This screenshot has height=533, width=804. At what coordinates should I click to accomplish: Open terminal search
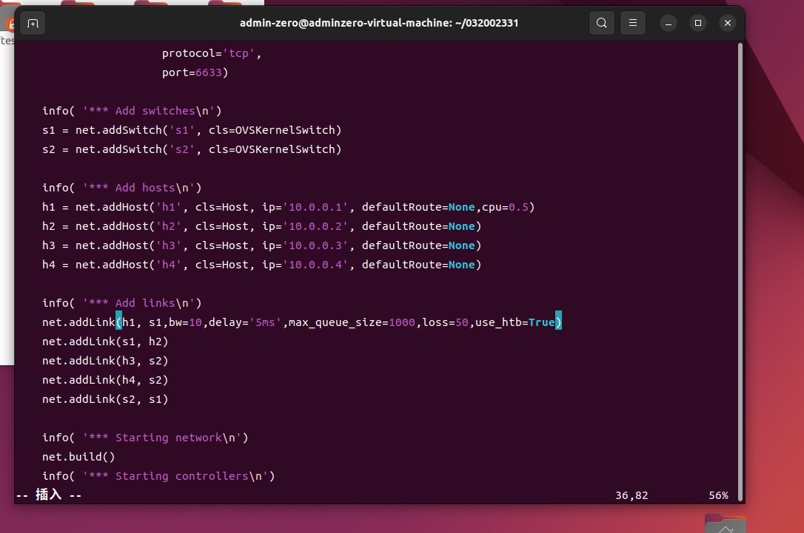[601, 23]
